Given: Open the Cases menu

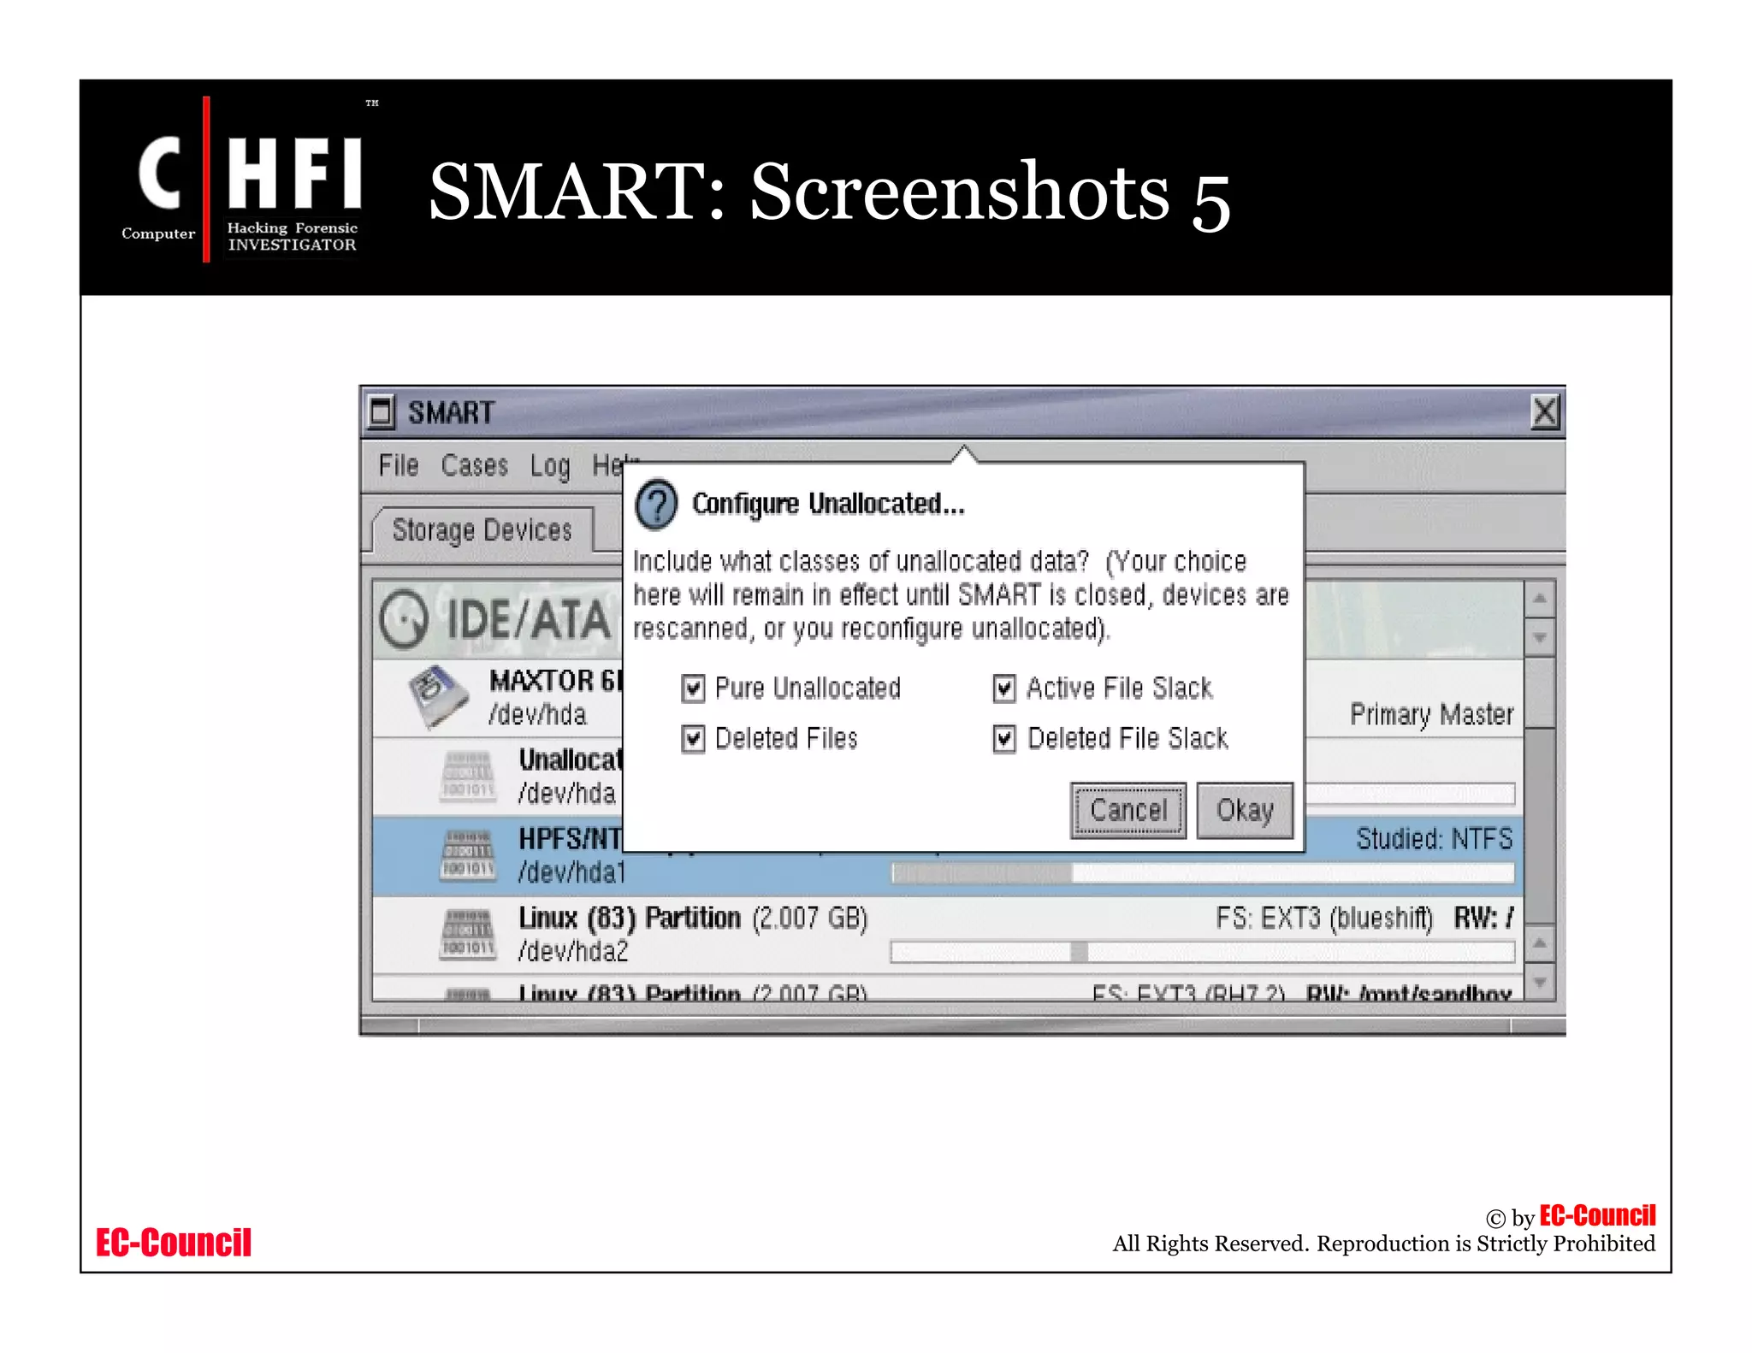Looking at the screenshot, I should (x=474, y=465).
